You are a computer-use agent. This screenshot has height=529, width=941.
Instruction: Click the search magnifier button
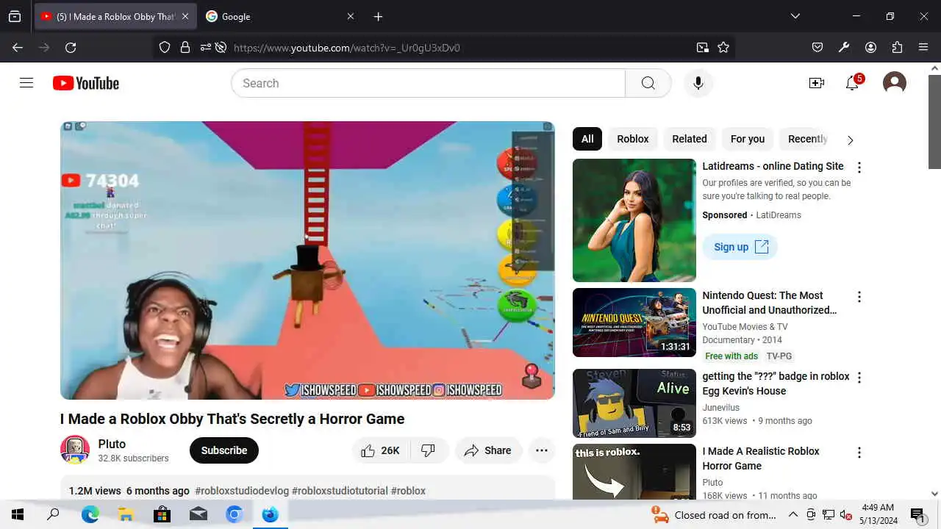point(648,83)
